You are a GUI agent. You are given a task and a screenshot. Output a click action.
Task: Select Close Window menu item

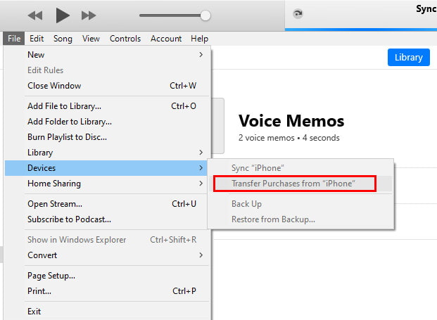pyautogui.click(x=107, y=86)
